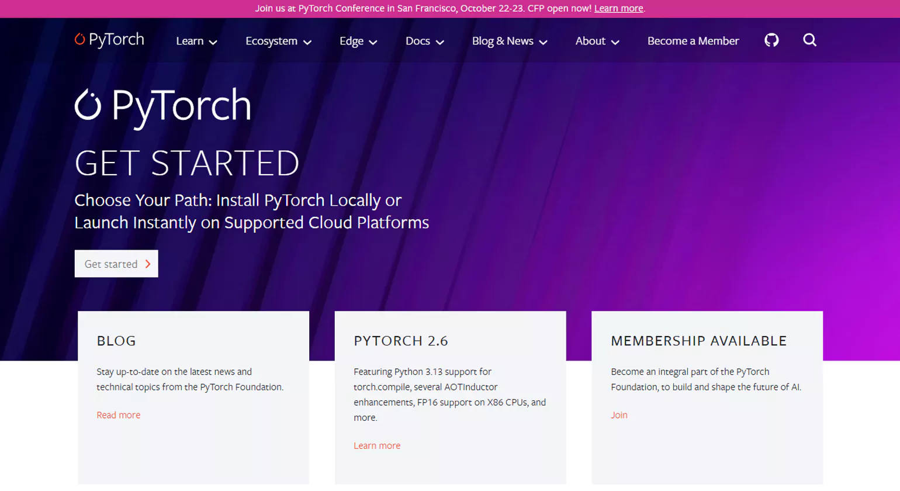The width and height of the screenshot is (900, 491).
Task: Open Learn more in the conference banner
Action: point(618,8)
